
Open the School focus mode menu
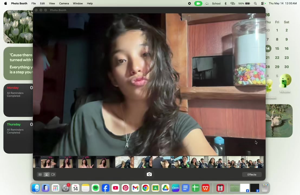tap(216, 4)
